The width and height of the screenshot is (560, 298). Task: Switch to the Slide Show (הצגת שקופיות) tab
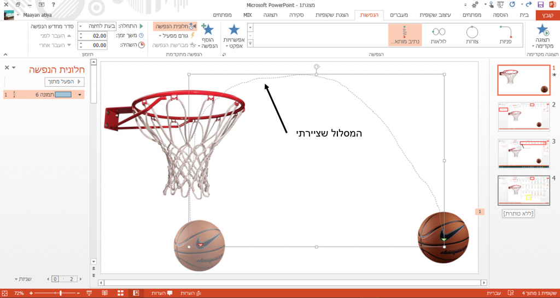(333, 15)
